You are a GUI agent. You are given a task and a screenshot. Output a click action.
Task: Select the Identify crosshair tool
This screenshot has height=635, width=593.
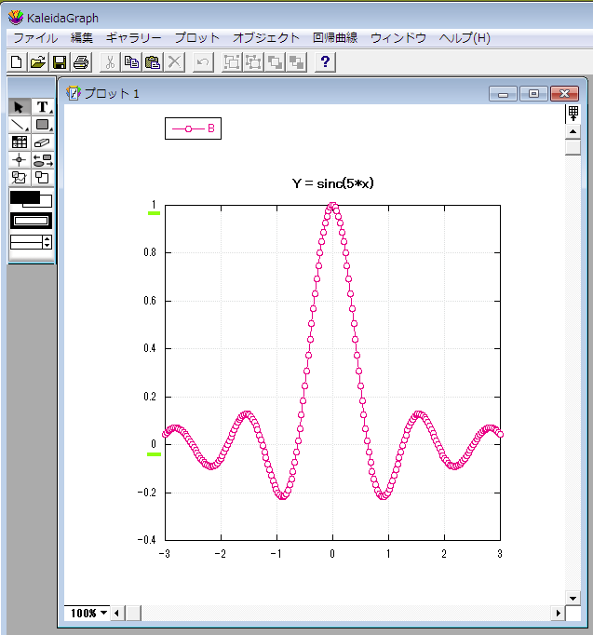(20, 160)
